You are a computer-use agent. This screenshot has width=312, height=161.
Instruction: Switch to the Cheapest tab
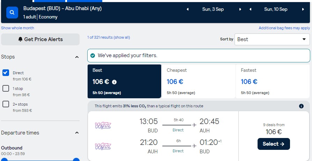(198, 81)
